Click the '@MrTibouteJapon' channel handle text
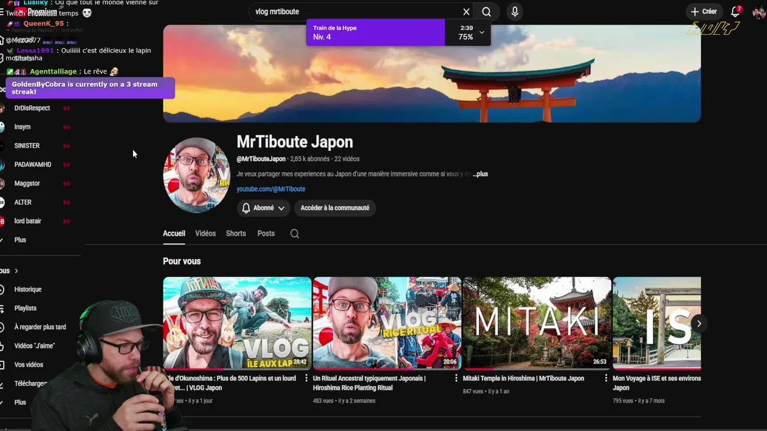The image size is (767, 431). (x=261, y=159)
